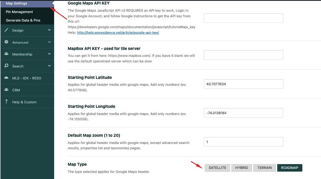Viewport: 321px width, 179px height.
Task: Open MLS - IDX - RESO section
Action: click(27, 78)
